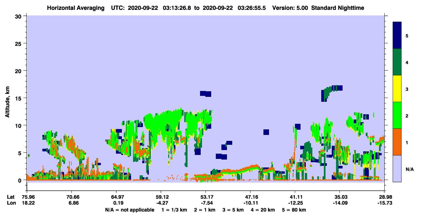Click colorbar label '4'

(x=407, y=62)
